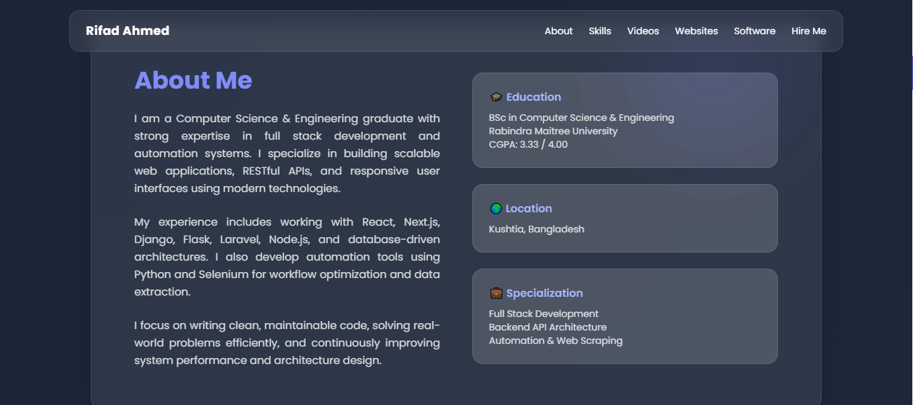Click the Rifad Ahmed site logo
This screenshot has height=405, width=913.
(x=128, y=31)
